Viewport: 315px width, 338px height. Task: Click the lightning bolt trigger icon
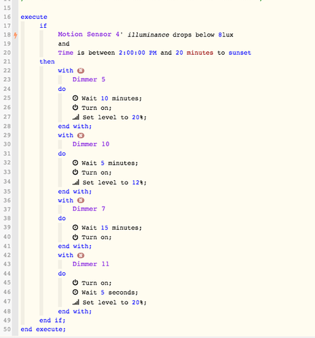16,35
